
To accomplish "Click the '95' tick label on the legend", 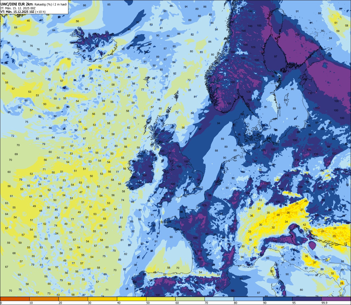I will click(294, 303).
